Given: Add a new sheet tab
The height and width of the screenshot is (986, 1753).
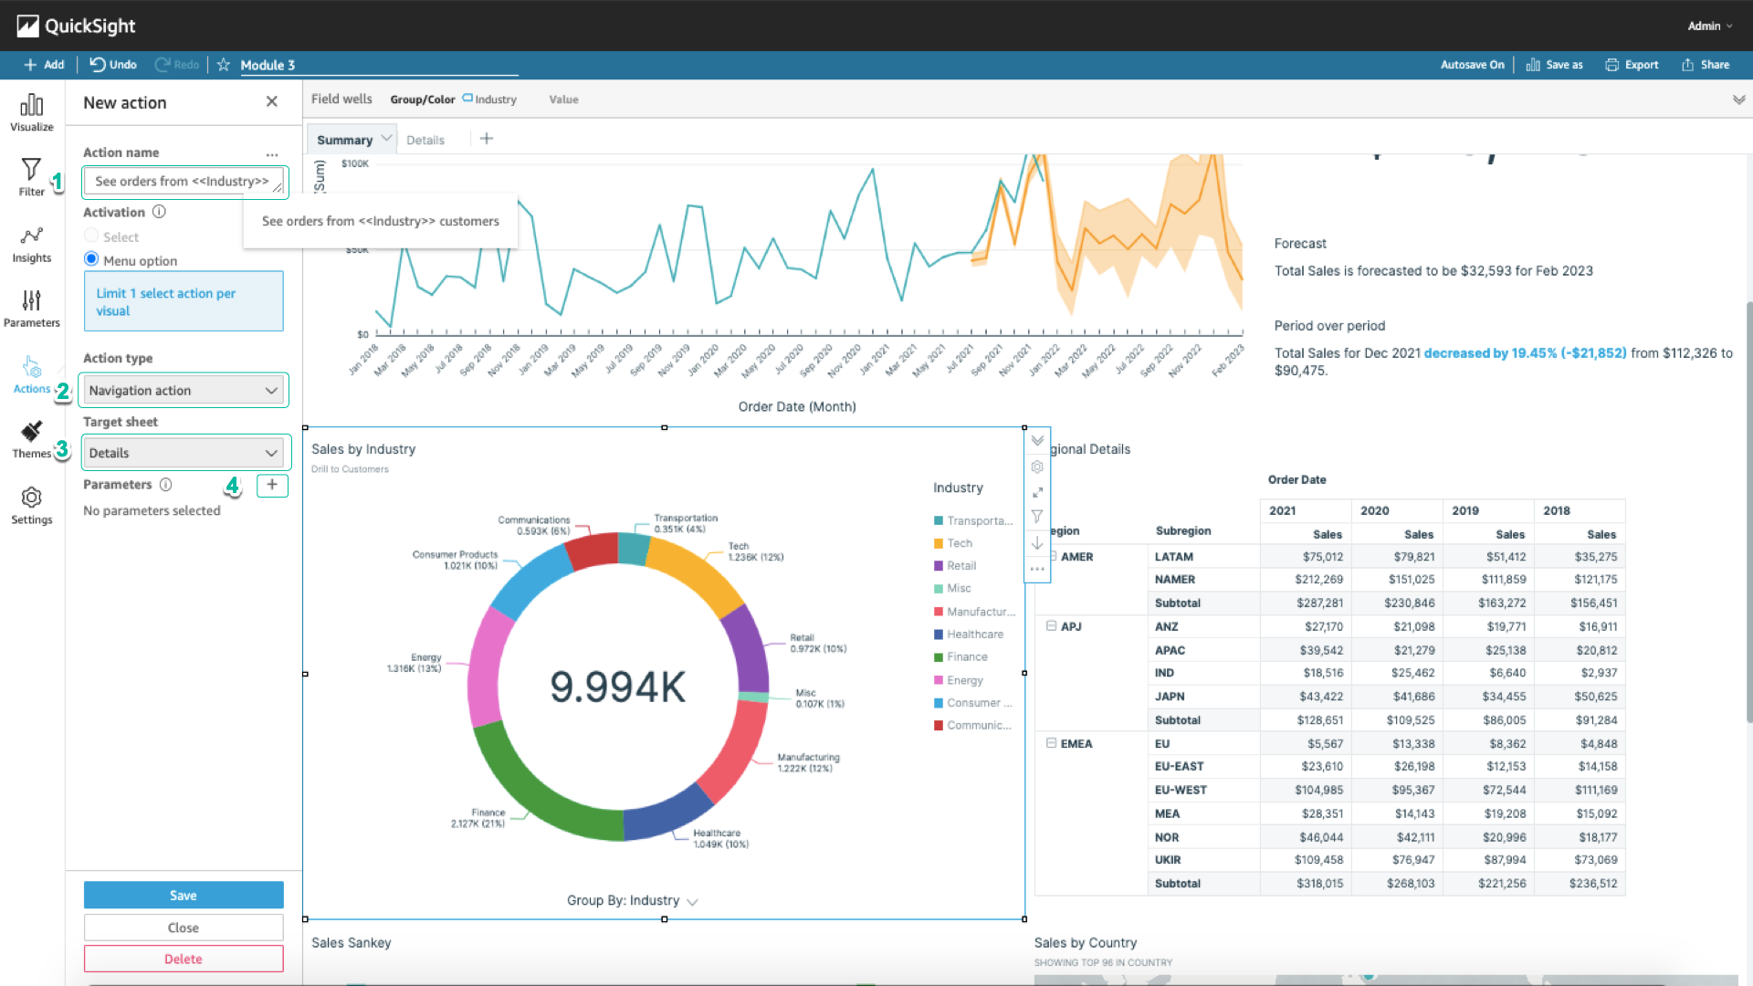Looking at the screenshot, I should (487, 139).
